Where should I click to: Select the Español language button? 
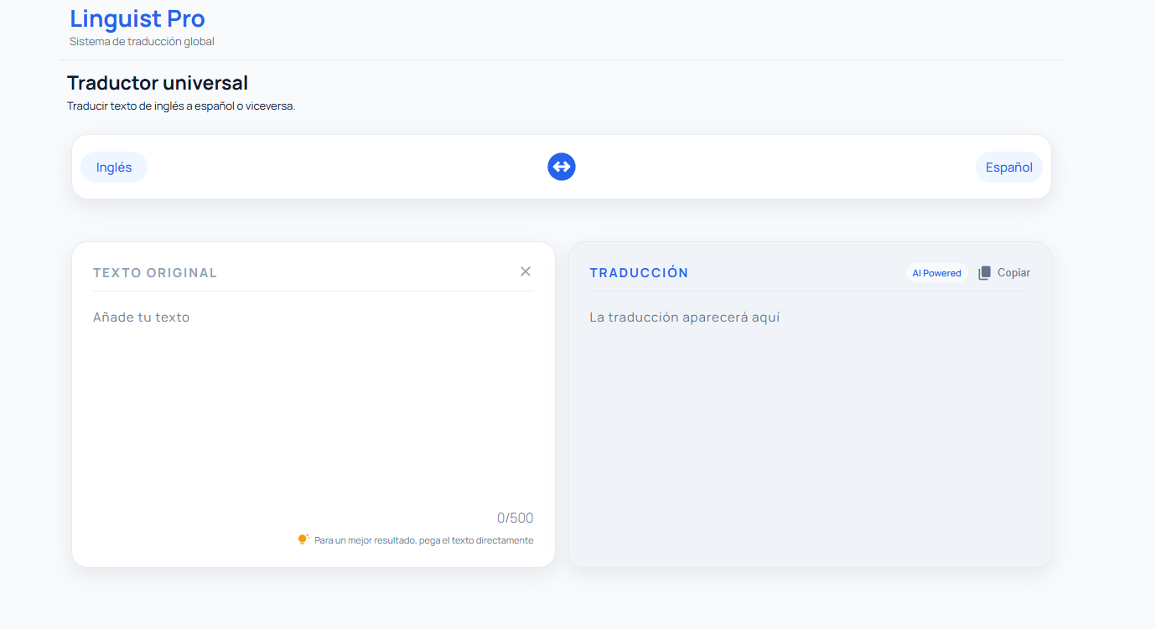click(1009, 168)
